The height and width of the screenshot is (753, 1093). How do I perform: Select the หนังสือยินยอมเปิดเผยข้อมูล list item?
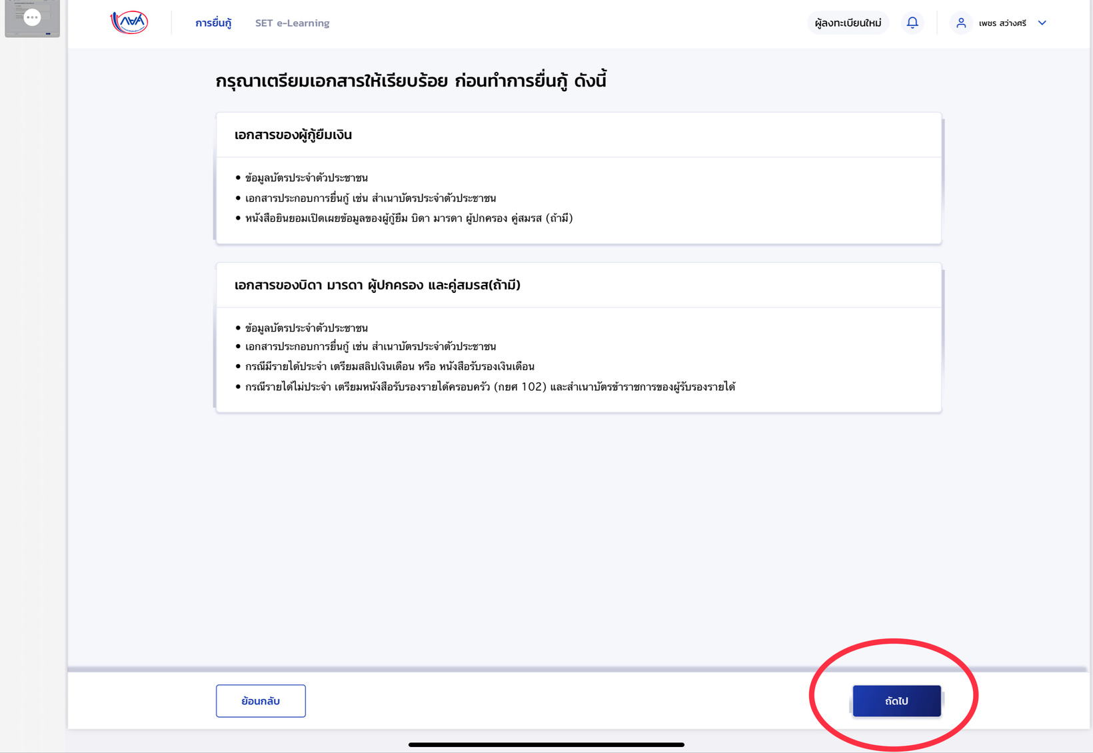point(409,218)
